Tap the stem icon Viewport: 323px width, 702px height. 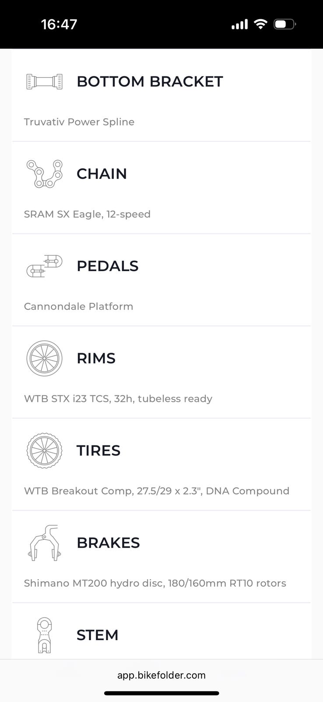[x=44, y=635]
